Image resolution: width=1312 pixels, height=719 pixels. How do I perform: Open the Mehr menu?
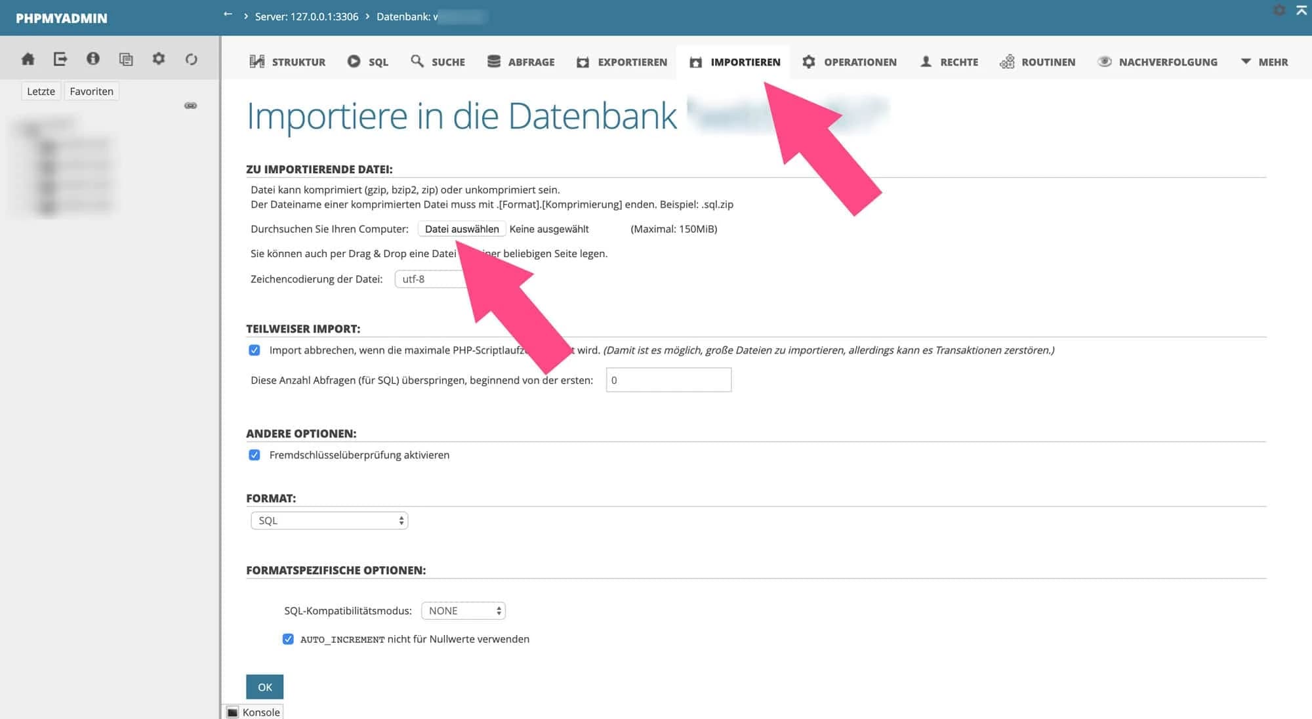pyautogui.click(x=1265, y=61)
